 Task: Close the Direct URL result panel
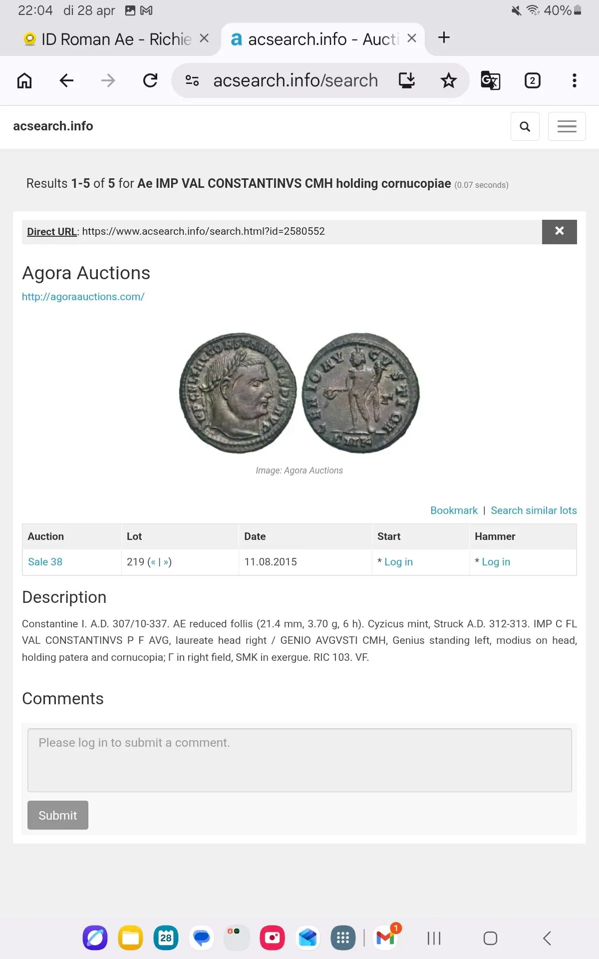point(559,232)
